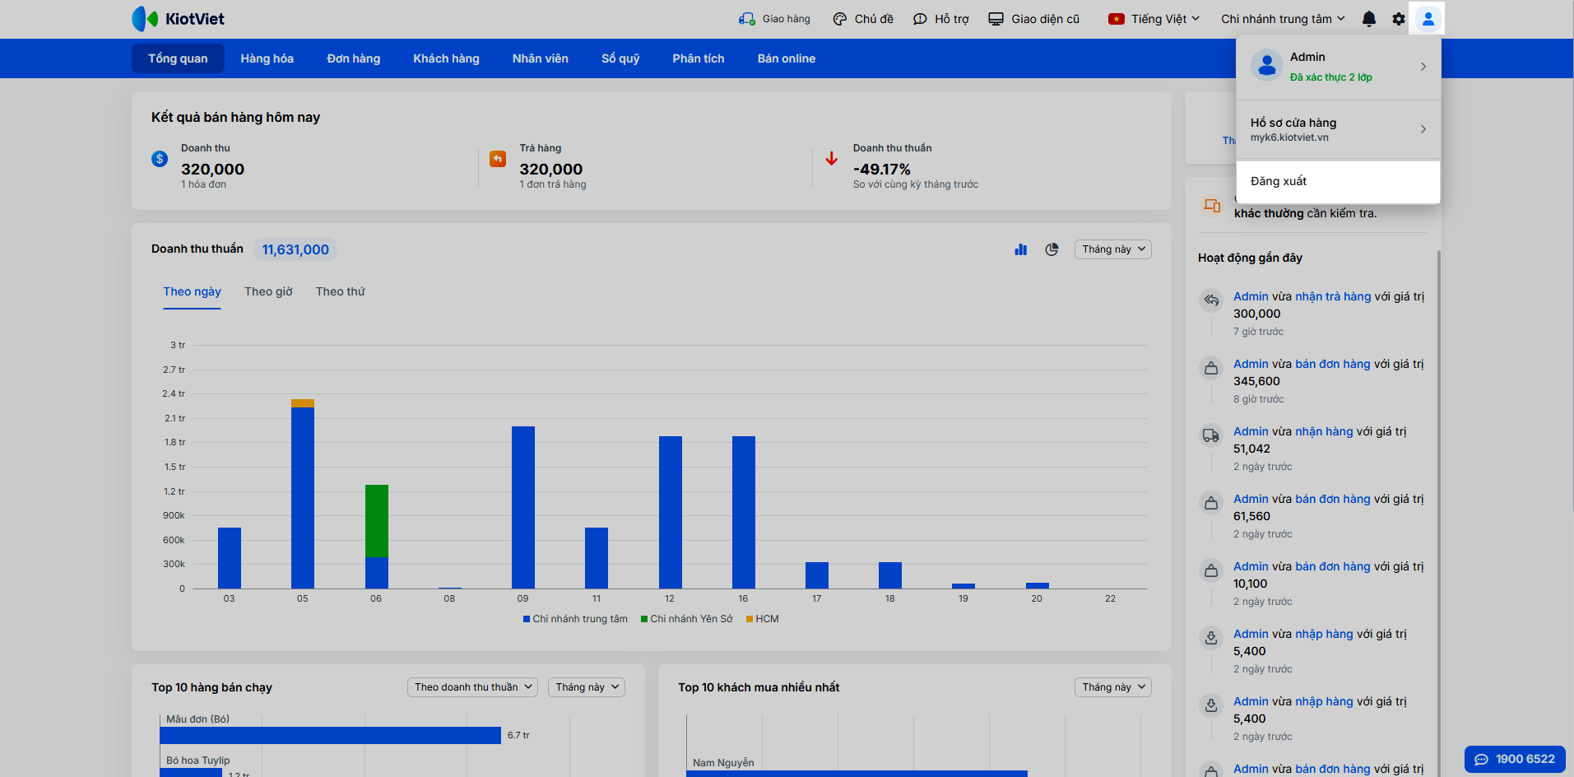Open the Tổng quan menu
The height and width of the screenshot is (777, 1574).
[x=178, y=58]
